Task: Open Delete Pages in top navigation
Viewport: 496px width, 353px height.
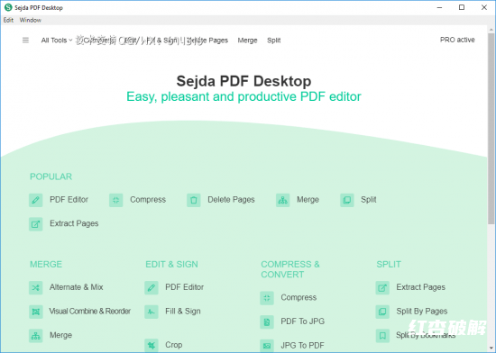Action: [207, 41]
